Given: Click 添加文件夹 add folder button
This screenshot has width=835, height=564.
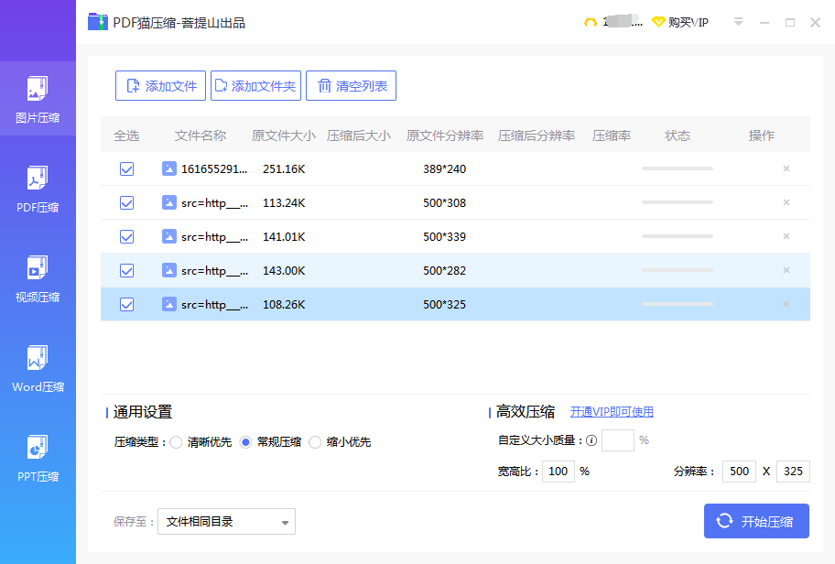Looking at the screenshot, I should pyautogui.click(x=255, y=86).
